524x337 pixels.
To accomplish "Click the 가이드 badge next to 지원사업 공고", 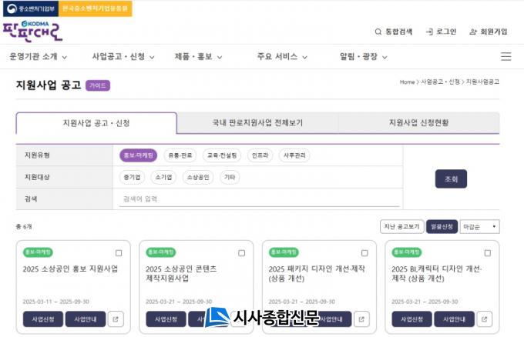I will pyautogui.click(x=98, y=85).
